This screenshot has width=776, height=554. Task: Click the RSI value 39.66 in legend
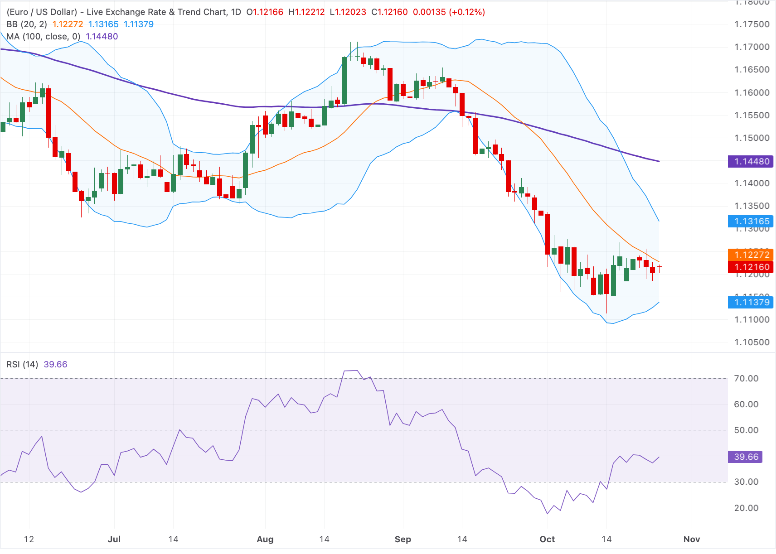point(55,365)
